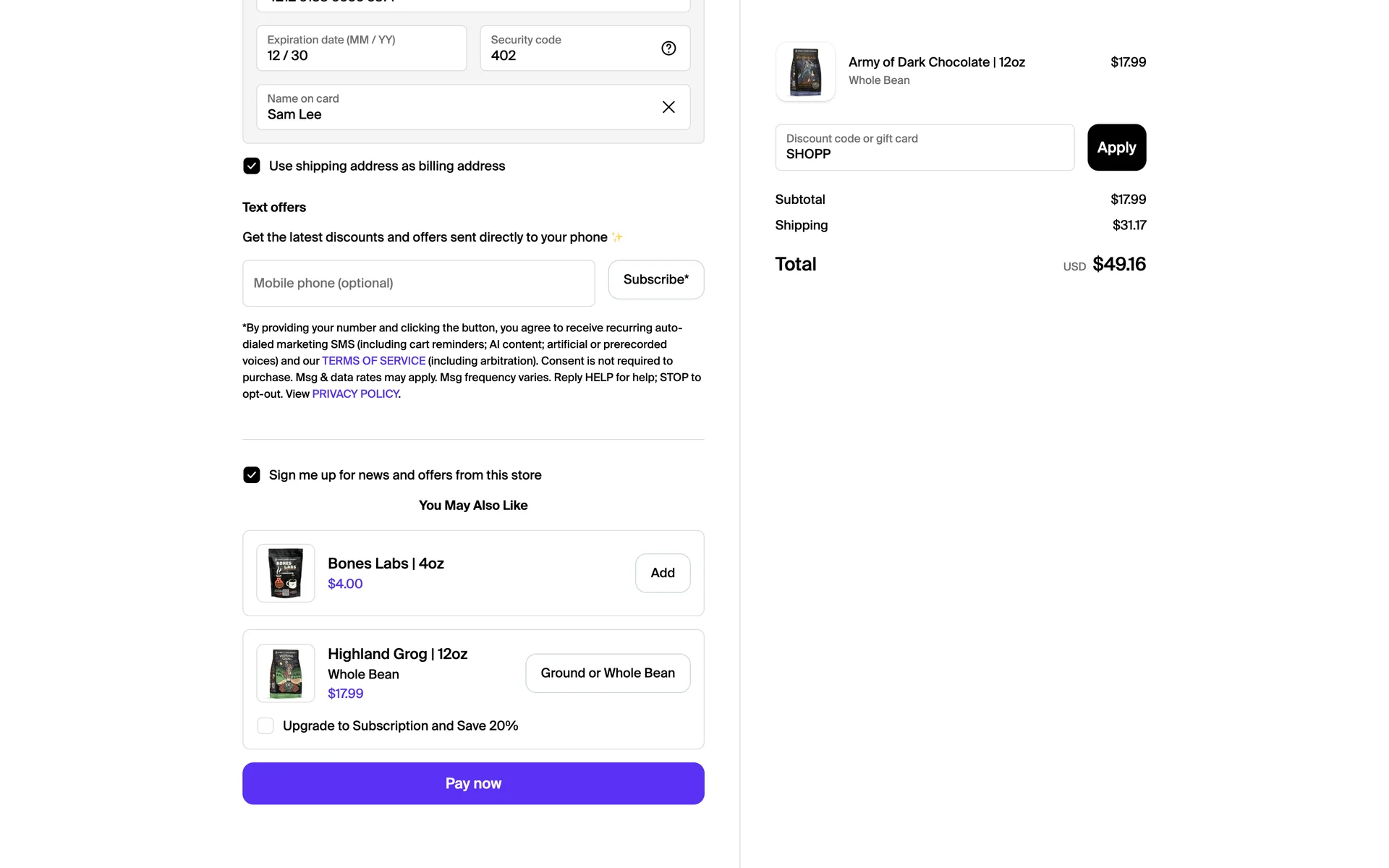Click Subscribe for text offers
The image size is (1389, 868).
[655, 279]
